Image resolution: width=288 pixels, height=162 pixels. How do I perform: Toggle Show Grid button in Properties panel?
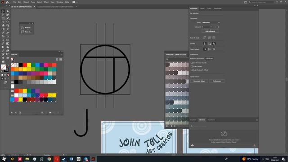[x=209, y=38]
